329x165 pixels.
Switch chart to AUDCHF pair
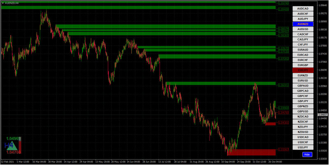tap(303, 14)
